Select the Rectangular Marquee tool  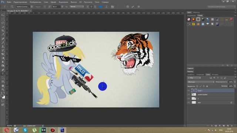[x=3, y=19]
